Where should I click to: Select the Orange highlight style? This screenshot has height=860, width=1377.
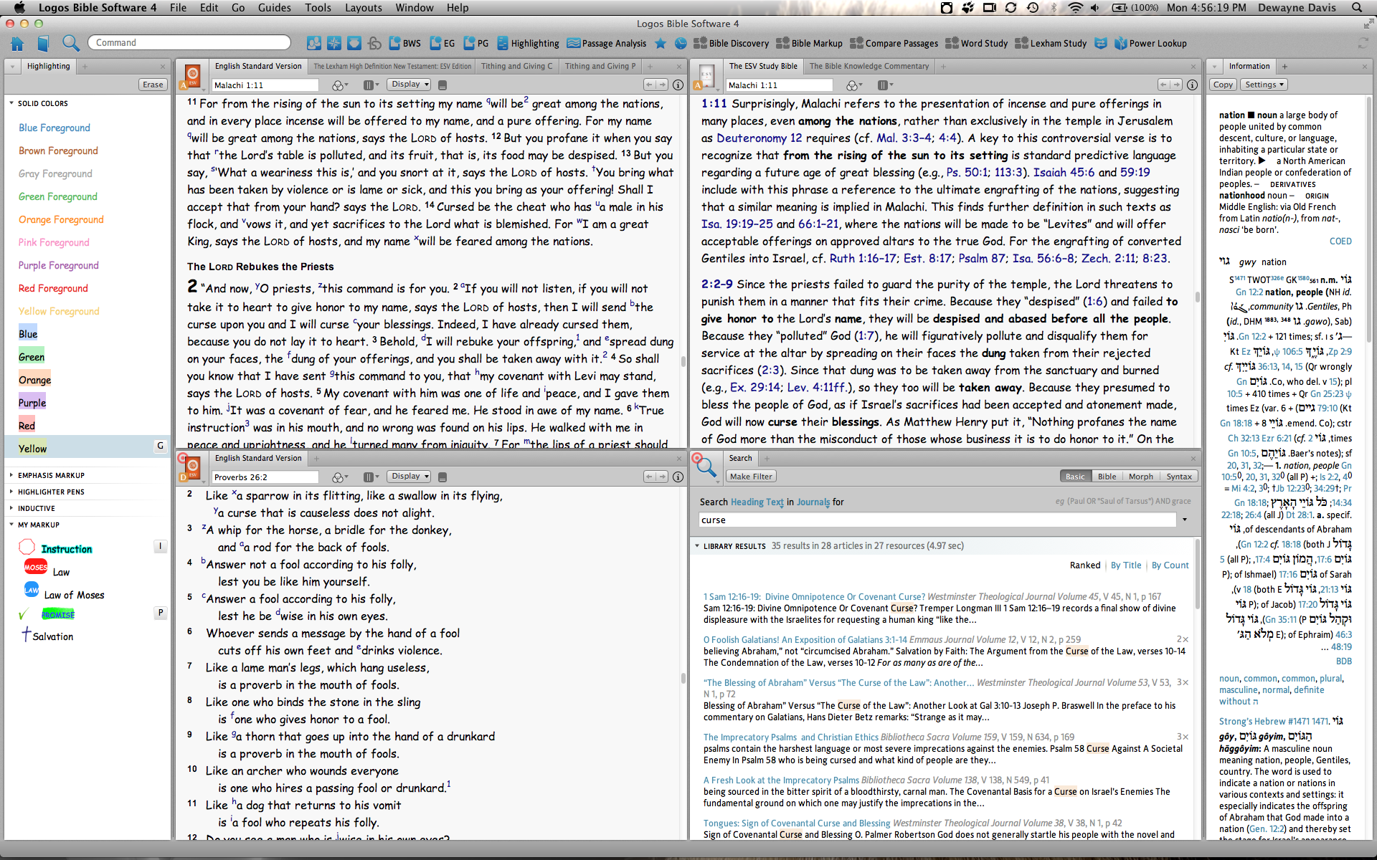coord(34,380)
